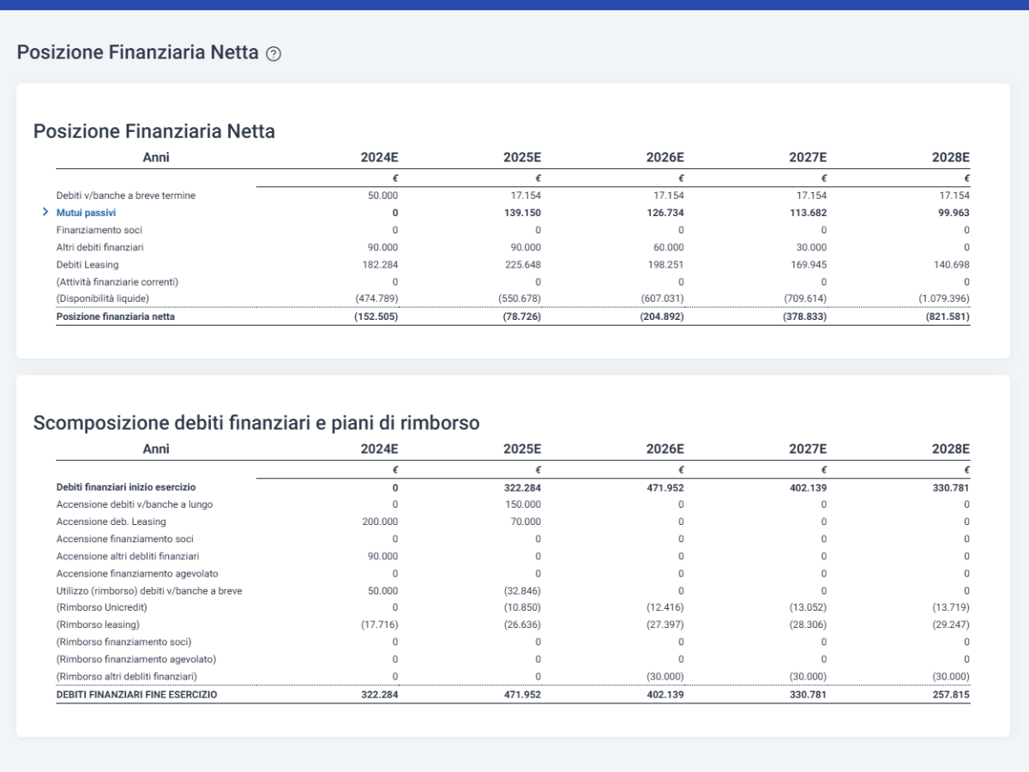Screen dimensions: 1029x772
Task: Click the value 198.251 for Debiti Leasing
Action: click(x=666, y=264)
